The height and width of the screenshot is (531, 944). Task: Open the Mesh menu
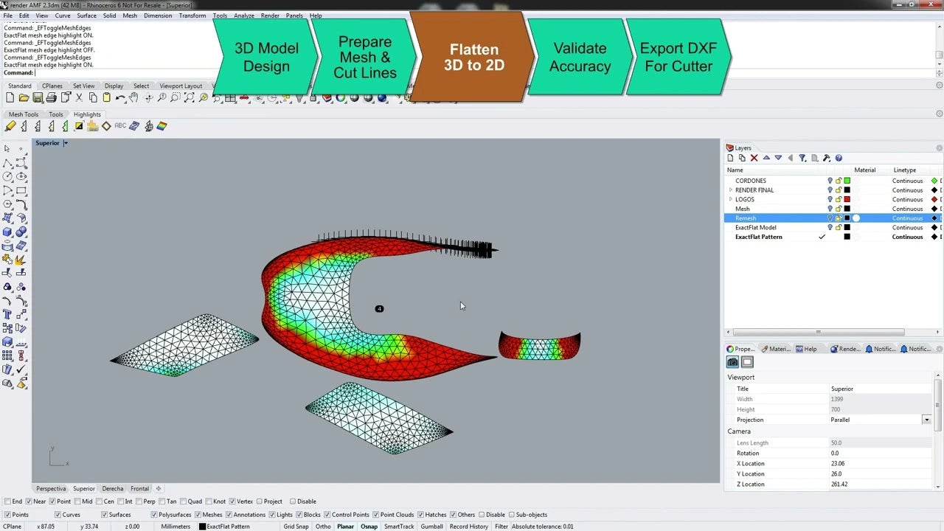tap(130, 15)
